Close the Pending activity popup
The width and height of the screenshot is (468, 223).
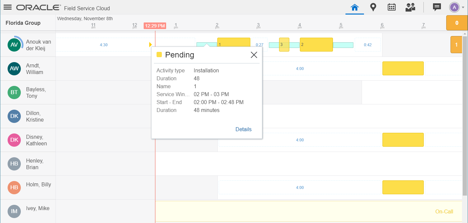pos(254,55)
